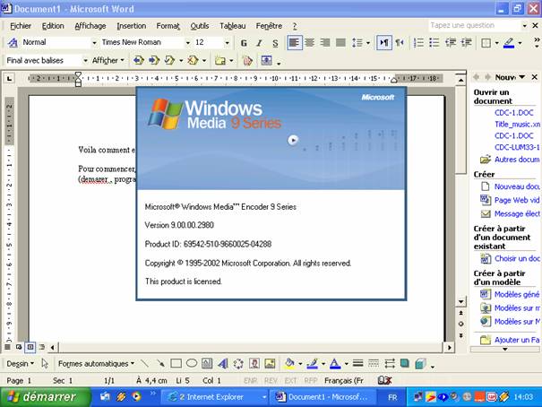Open the task pane Nouv. dropdown
Viewport: 542px width, 407px height.
(x=522, y=77)
